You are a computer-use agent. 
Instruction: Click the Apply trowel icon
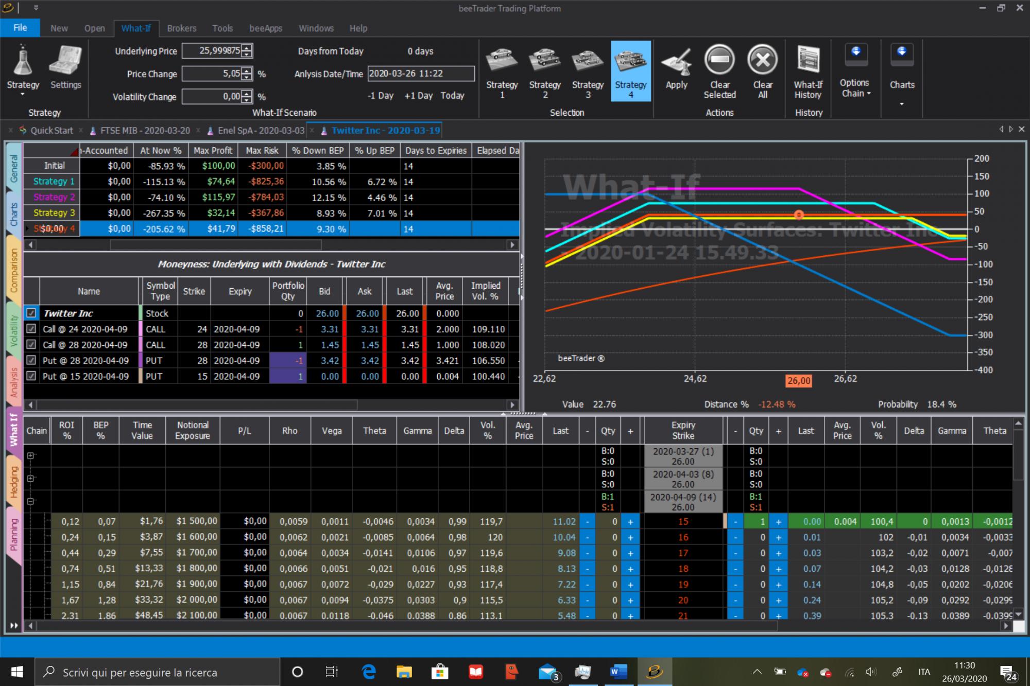(x=676, y=60)
